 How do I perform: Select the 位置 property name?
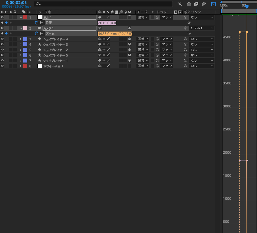pyautogui.click(x=49, y=23)
